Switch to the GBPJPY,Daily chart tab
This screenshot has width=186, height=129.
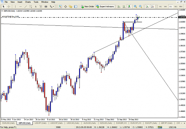(167, 123)
